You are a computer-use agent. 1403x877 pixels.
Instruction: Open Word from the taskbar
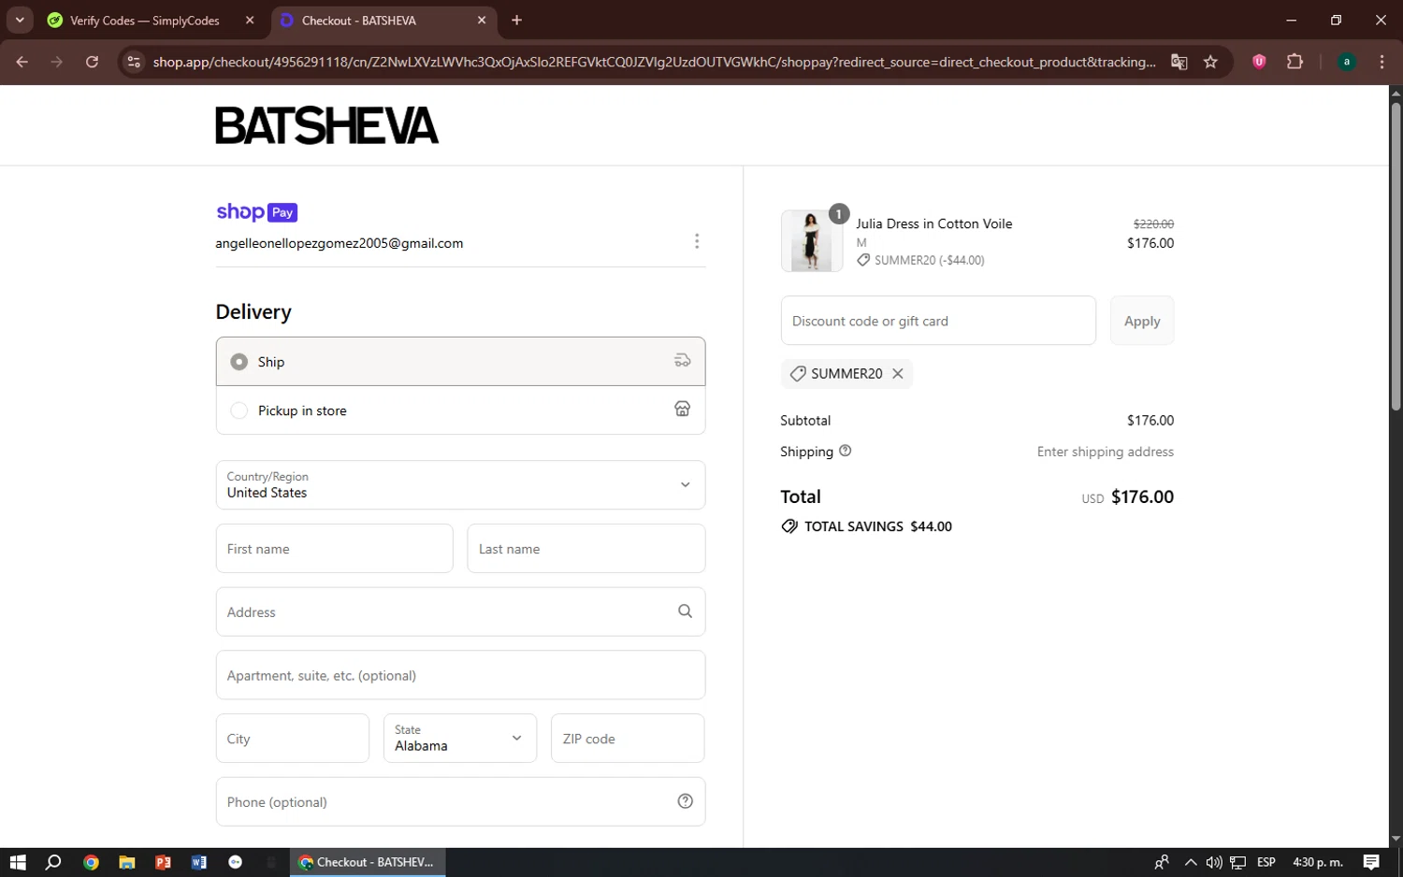click(x=199, y=862)
